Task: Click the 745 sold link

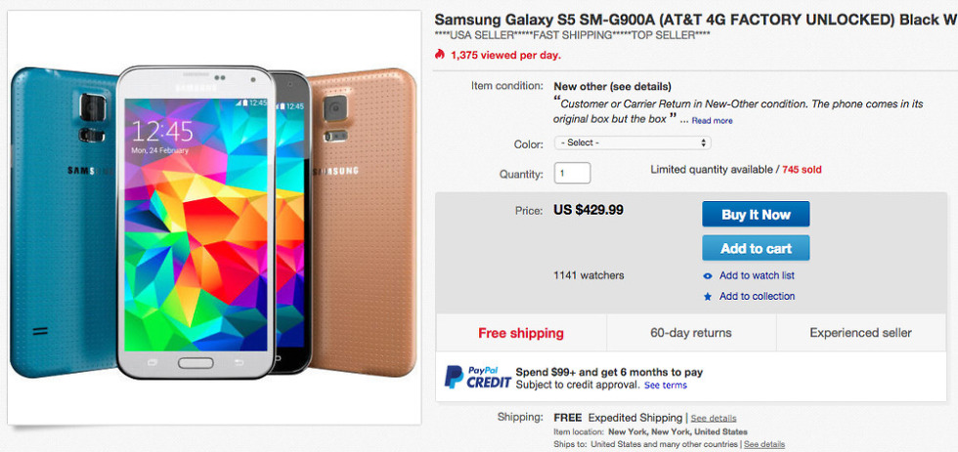Action: pyautogui.click(x=802, y=170)
